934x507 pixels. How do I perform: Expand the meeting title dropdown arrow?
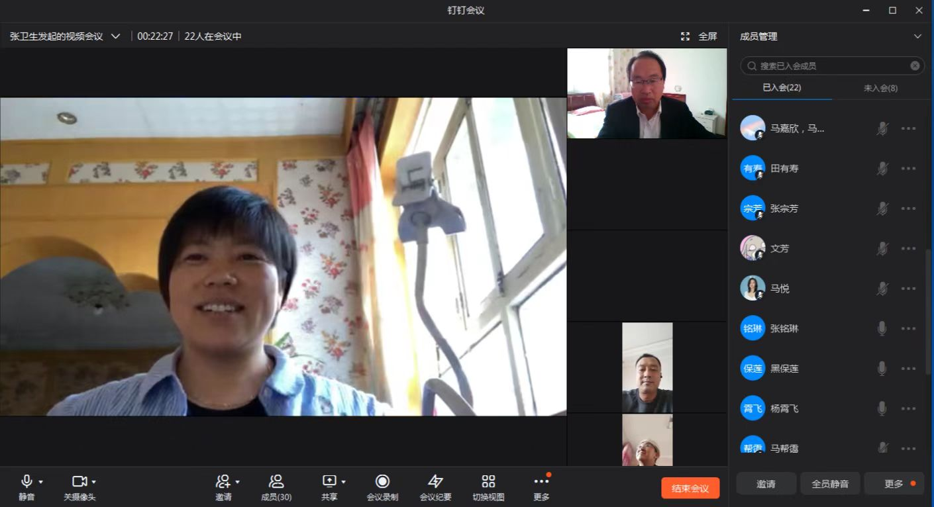116,36
